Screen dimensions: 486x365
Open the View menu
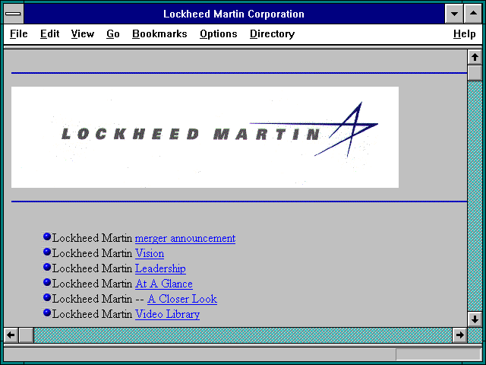(x=83, y=33)
